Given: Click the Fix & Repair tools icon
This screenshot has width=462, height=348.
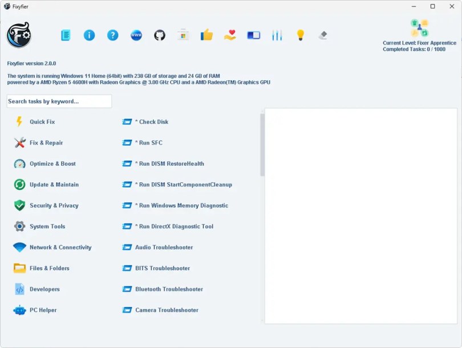Looking at the screenshot, I should pyautogui.click(x=20, y=142).
